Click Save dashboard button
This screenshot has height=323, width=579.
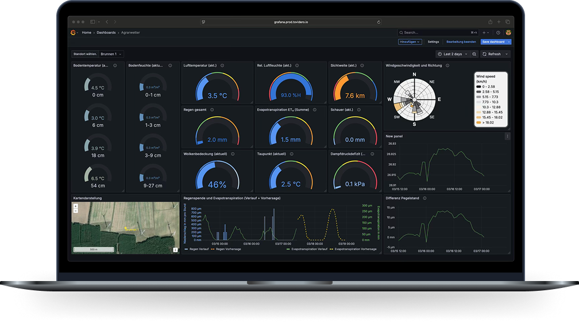(x=493, y=42)
